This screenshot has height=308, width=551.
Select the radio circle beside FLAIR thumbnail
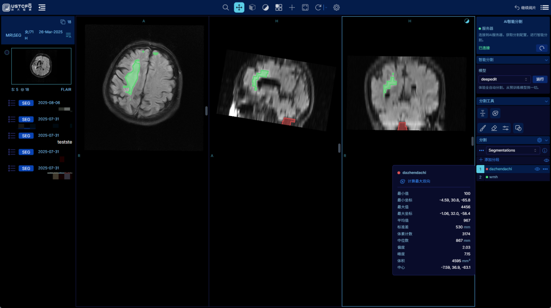7,52
